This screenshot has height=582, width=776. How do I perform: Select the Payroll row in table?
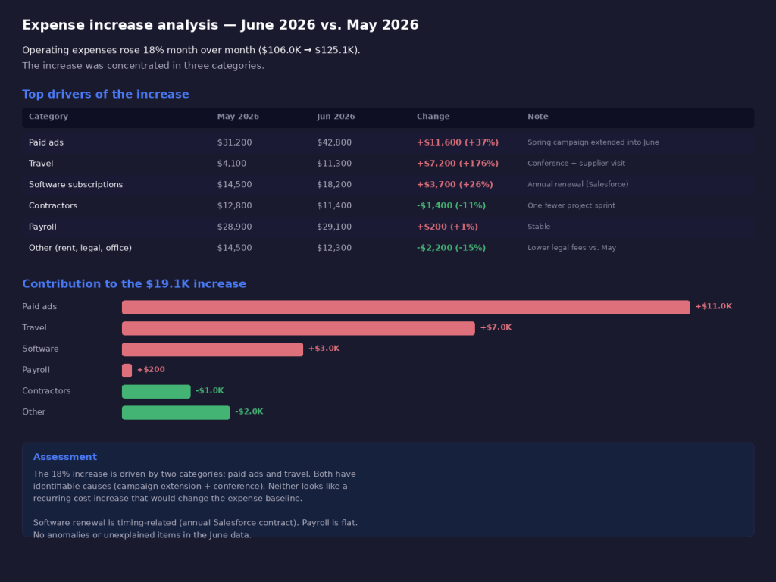(388, 227)
